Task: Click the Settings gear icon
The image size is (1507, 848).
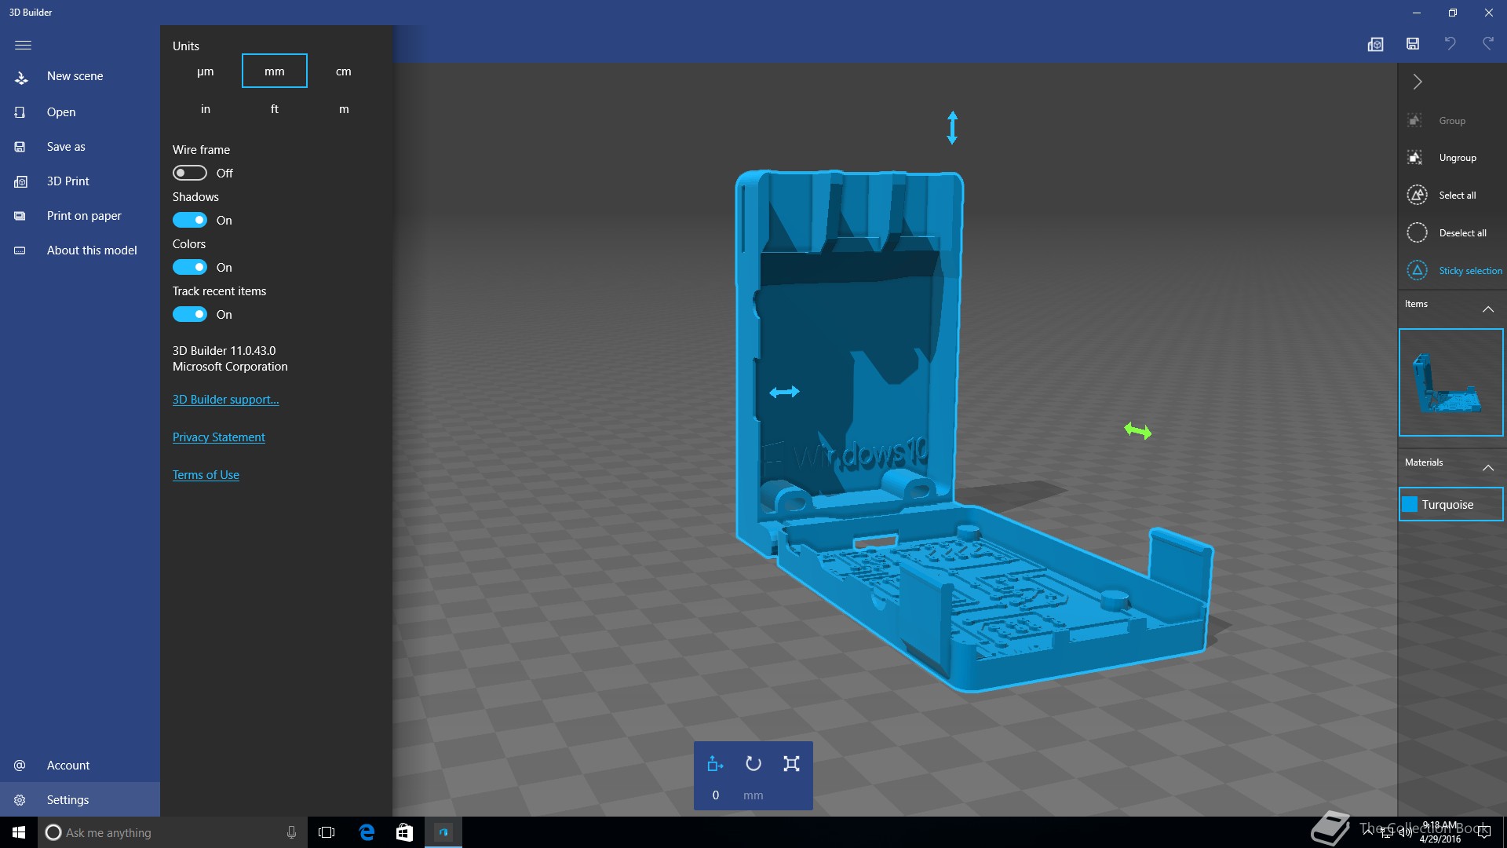Action: coord(20,800)
